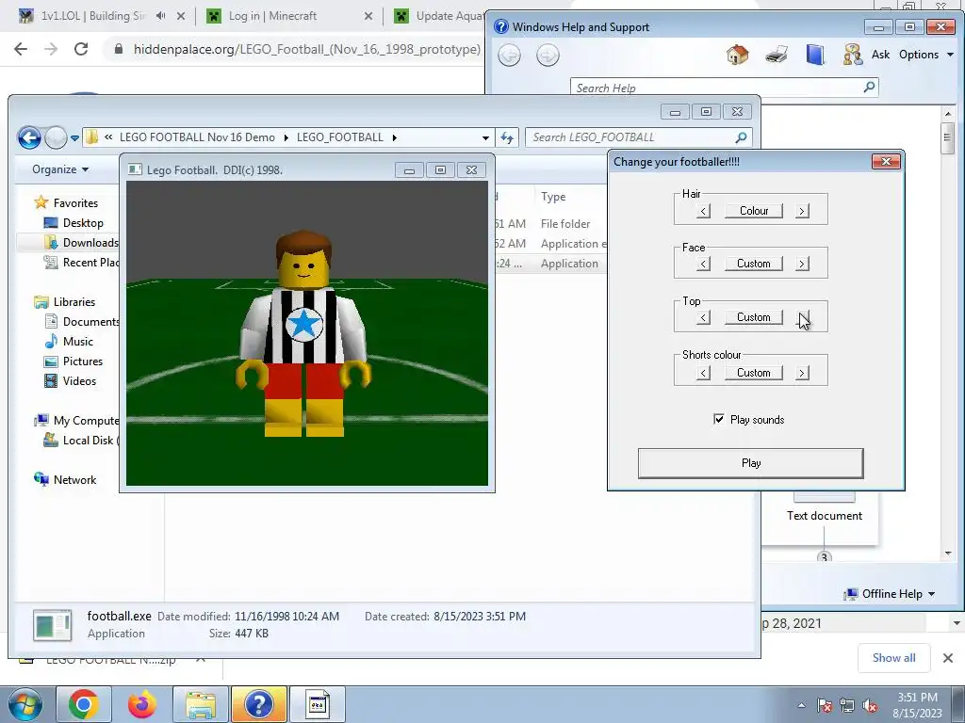Image resolution: width=965 pixels, height=723 pixels.
Task: Click the Hair Colour button
Action: 753,211
